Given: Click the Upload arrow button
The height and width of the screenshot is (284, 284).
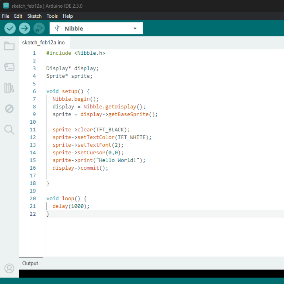Looking at the screenshot, I should click(25, 28).
